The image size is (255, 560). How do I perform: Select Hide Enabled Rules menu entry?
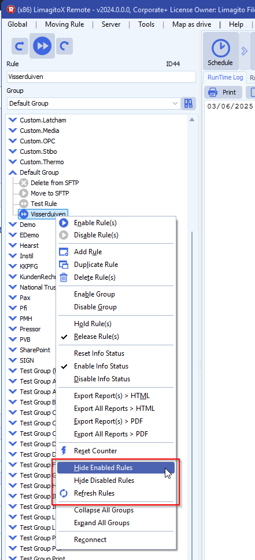pos(116,468)
